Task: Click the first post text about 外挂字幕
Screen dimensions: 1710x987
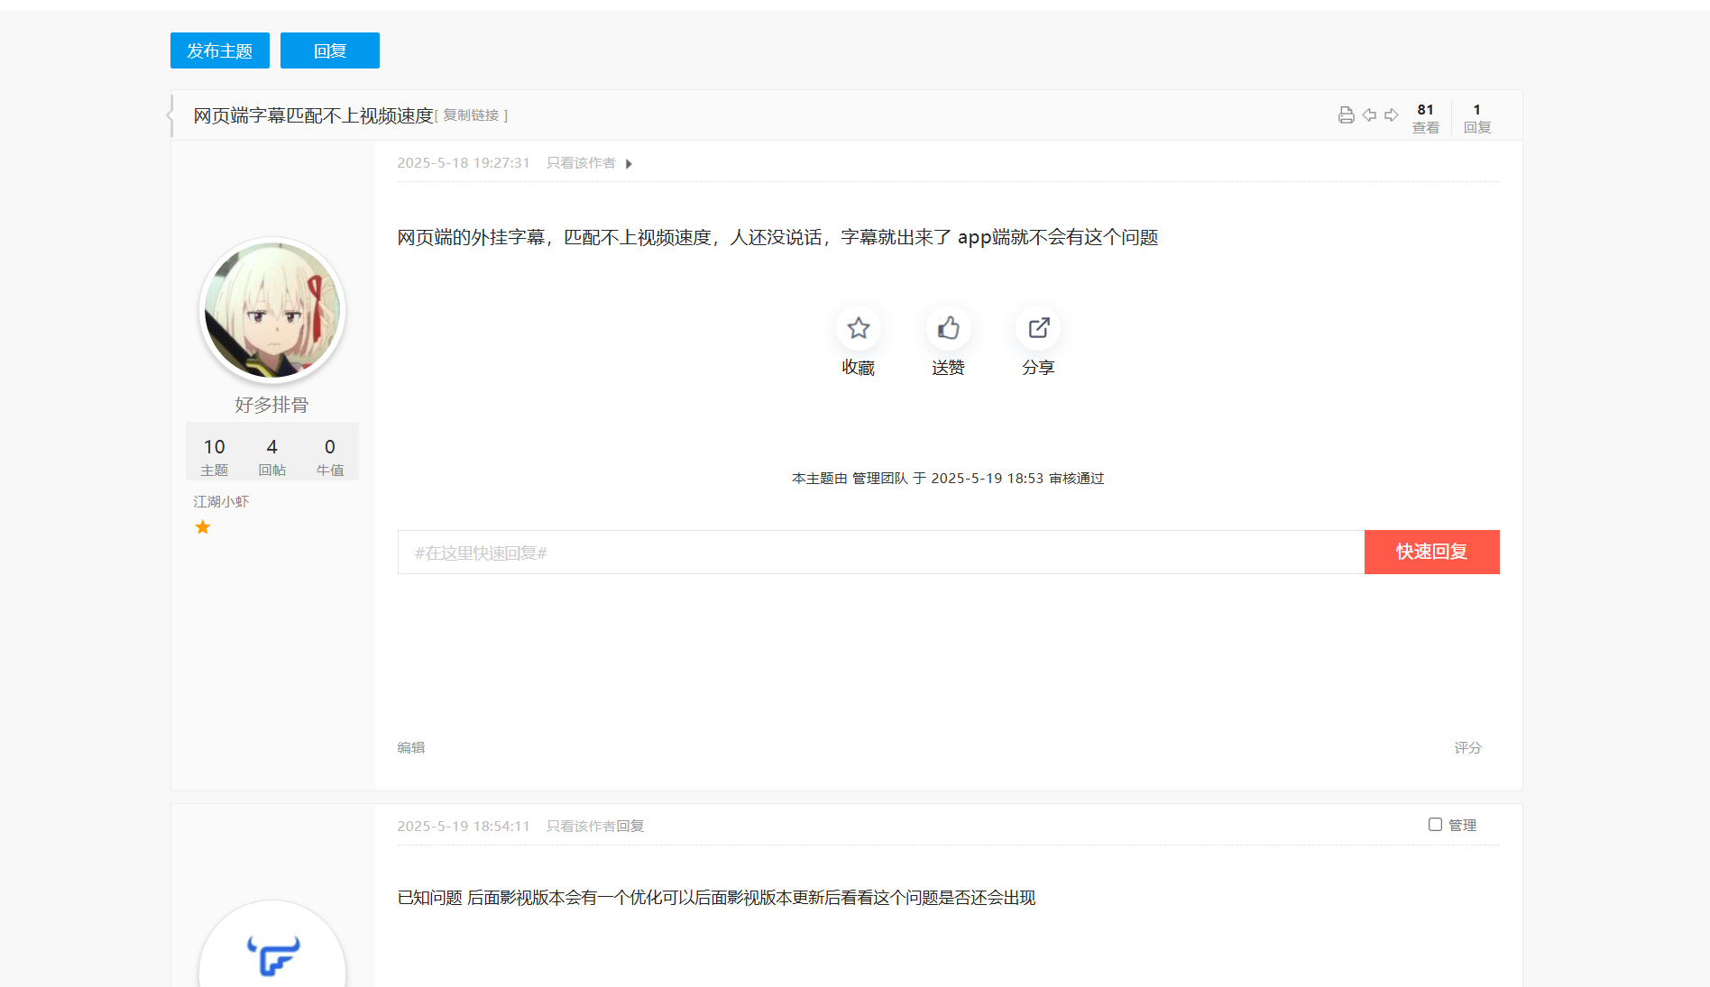Action: (777, 237)
